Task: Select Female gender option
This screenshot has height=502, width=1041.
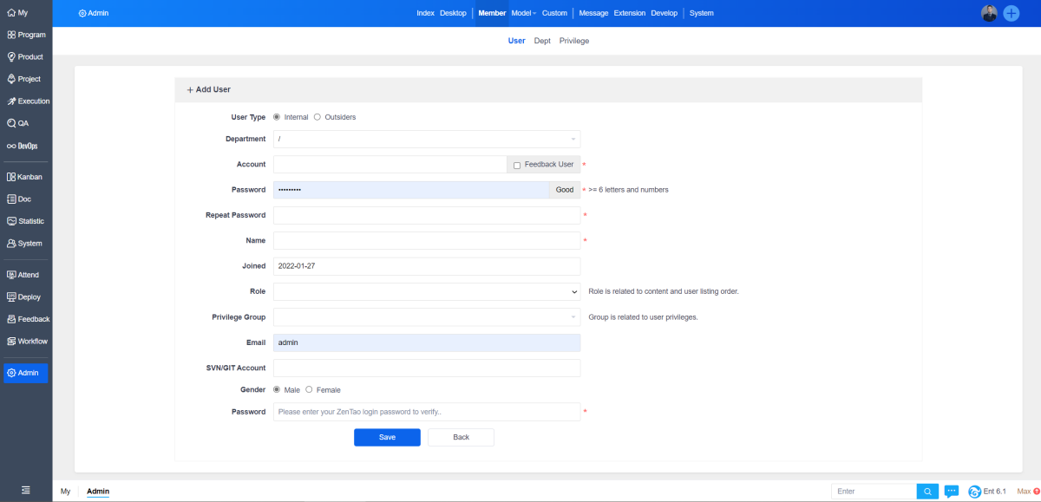Action: [309, 390]
